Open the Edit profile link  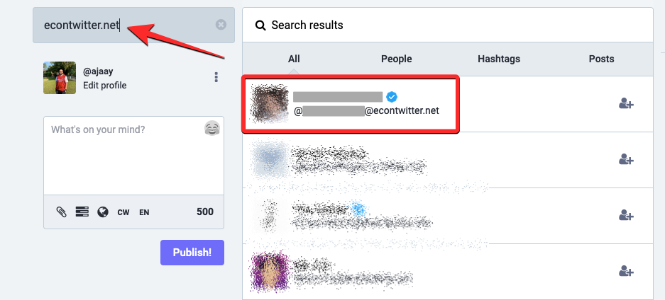pos(104,86)
